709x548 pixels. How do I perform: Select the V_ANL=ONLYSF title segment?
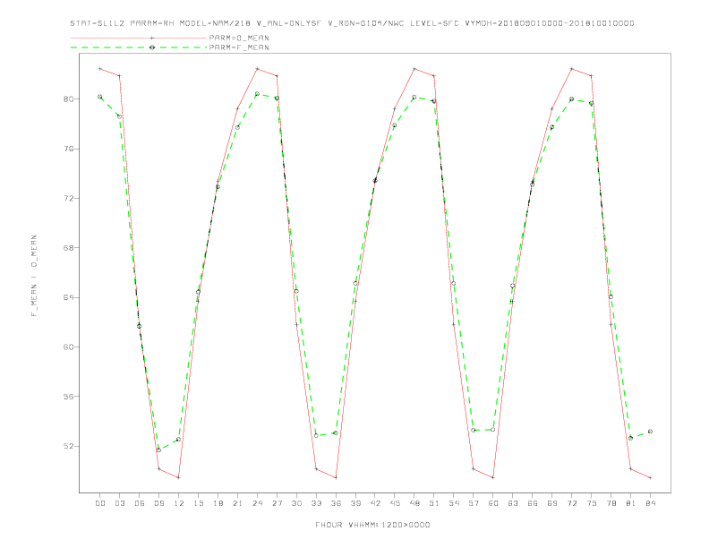(x=288, y=23)
